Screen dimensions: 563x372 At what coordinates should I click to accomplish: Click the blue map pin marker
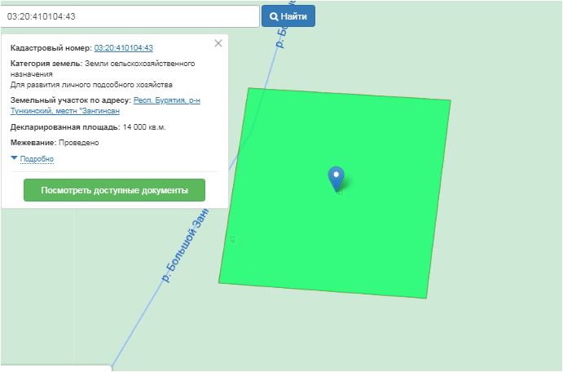tap(336, 177)
